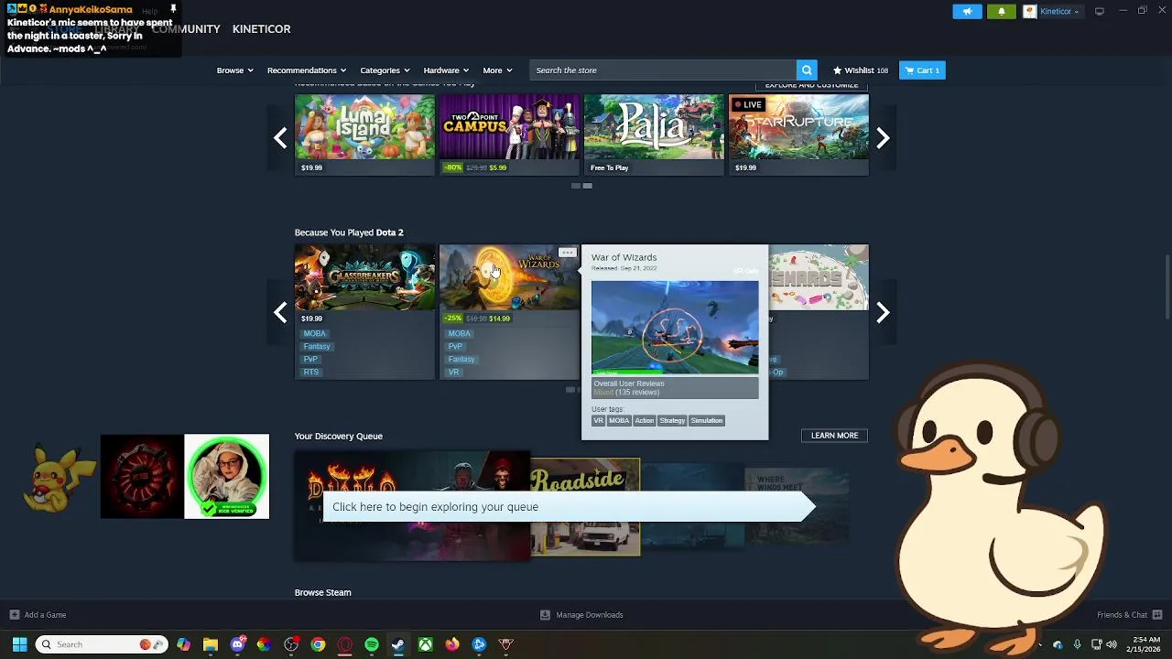Click the Simulation tag in the hover popup
This screenshot has height=659, width=1172.
[x=707, y=421]
